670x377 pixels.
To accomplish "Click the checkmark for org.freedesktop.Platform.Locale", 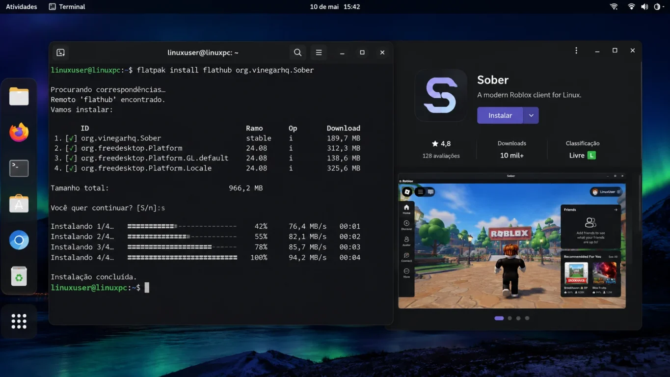I will [71, 168].
